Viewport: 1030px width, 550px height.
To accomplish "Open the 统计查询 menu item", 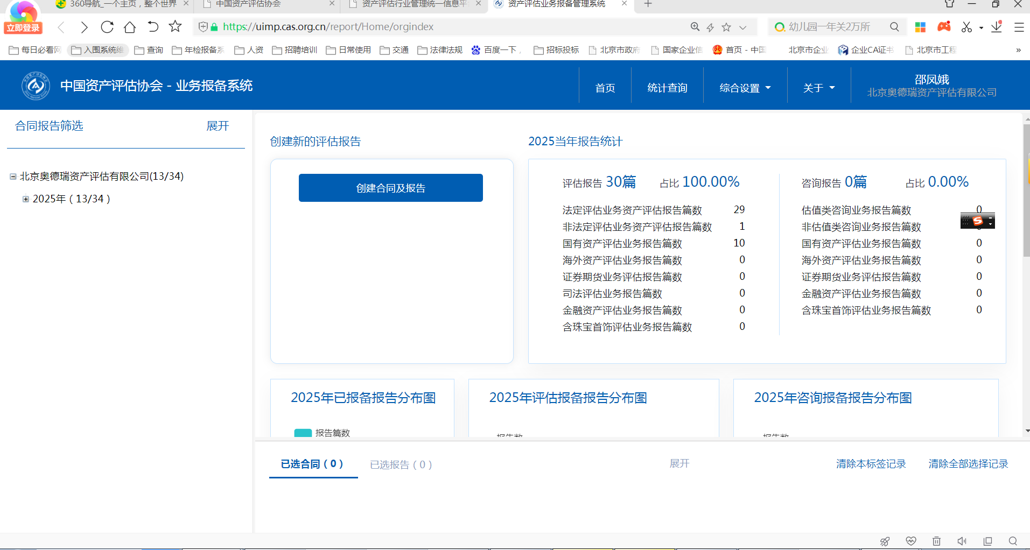I will coord(667,88).
